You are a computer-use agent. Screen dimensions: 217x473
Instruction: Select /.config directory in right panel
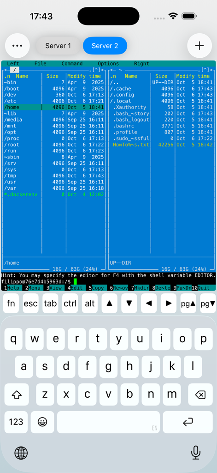tap(161, 95)
